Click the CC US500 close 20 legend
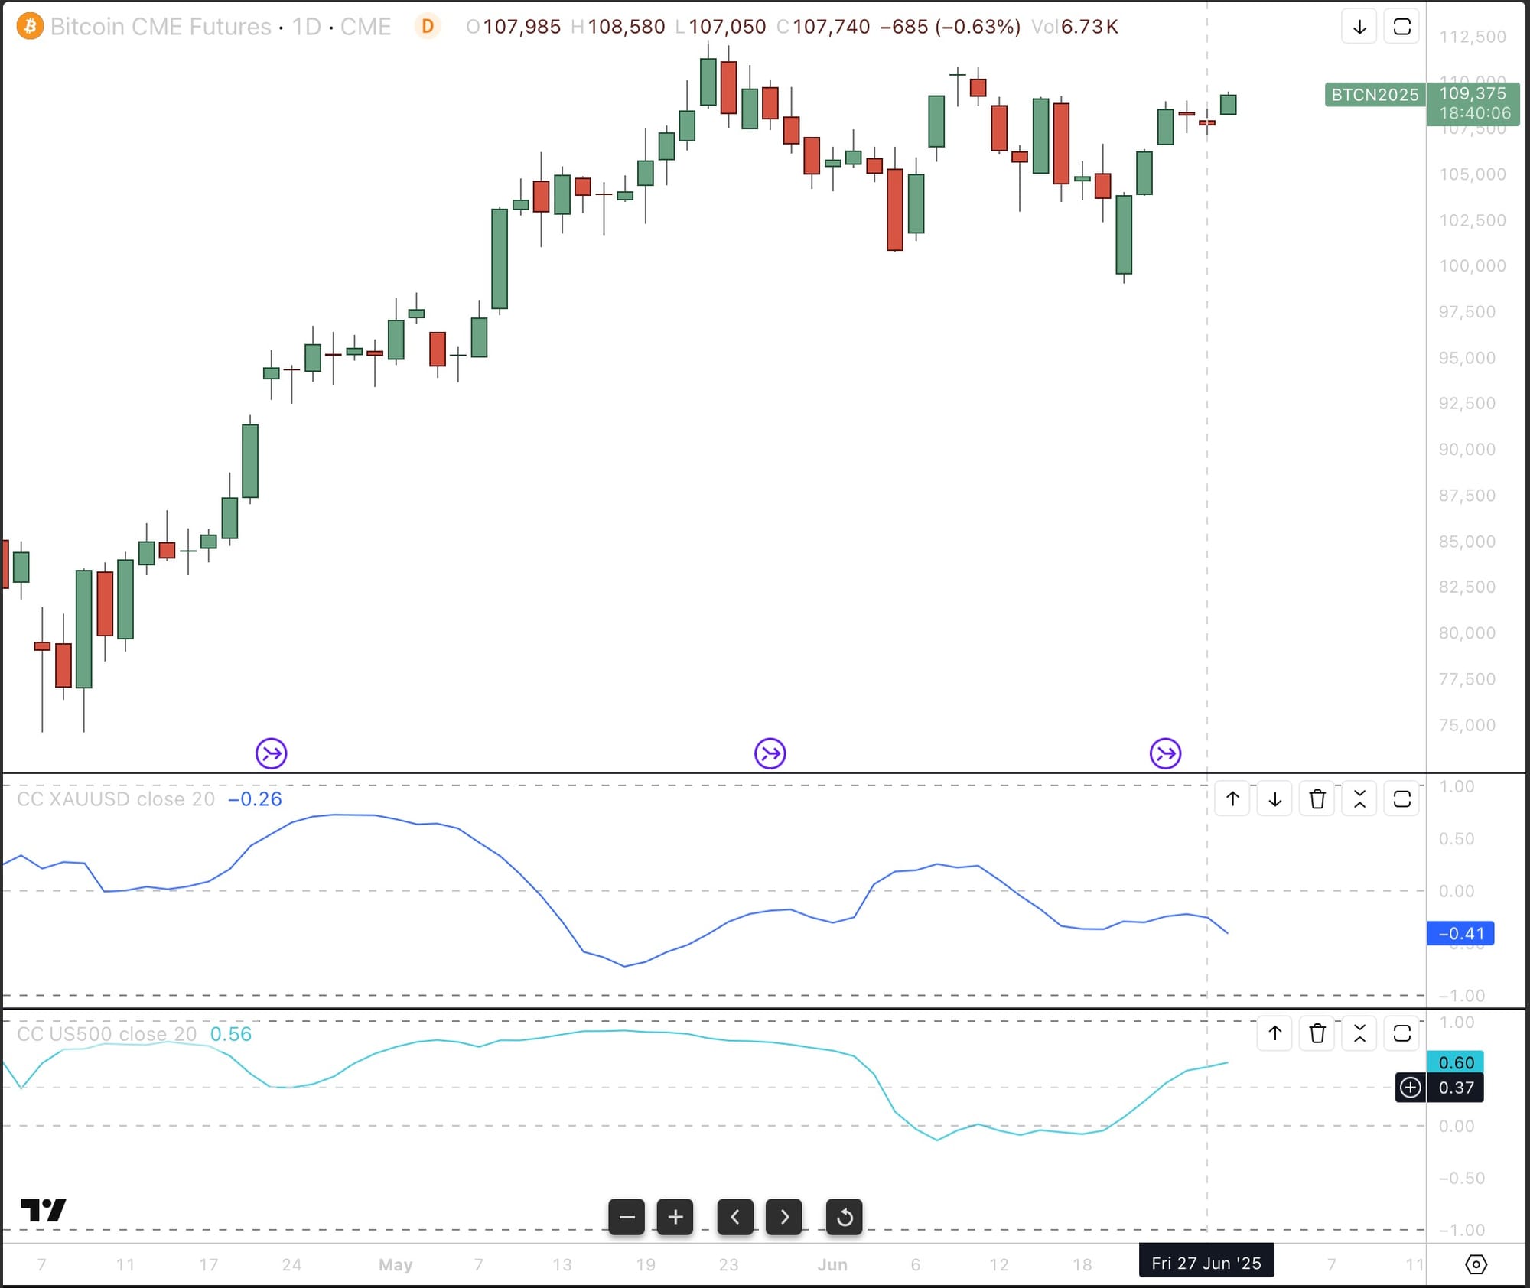 click(107, 1034)
